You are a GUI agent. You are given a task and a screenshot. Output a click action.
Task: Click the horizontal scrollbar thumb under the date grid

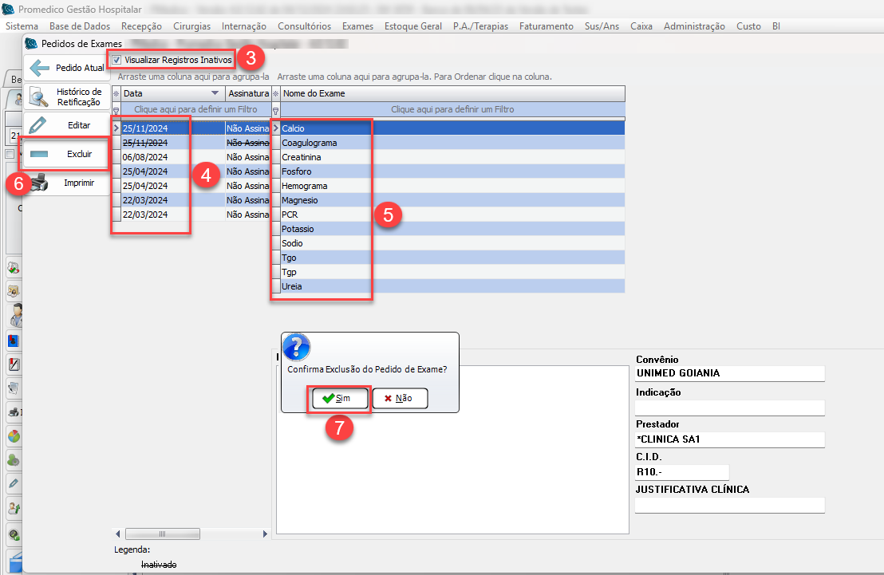(x=162, y=534)
